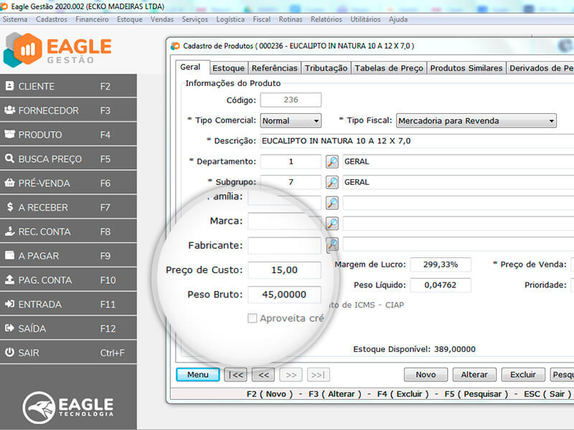Go to previous record with << button
Viewport: 574px width, 430px height.
click(263, 375)
